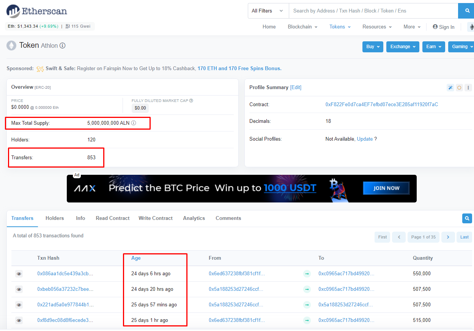Open the Gaming dropdown button
Image resolution: width=474 pixels, height=331 pixels.
(x=461, y=47)
